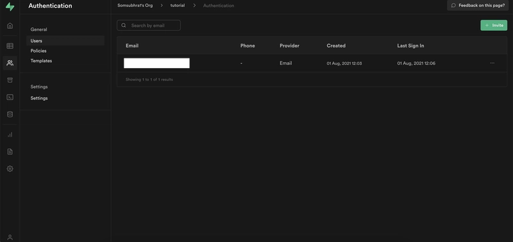
Task: Open the user row three-dot menu
Action: click(492, 63)
